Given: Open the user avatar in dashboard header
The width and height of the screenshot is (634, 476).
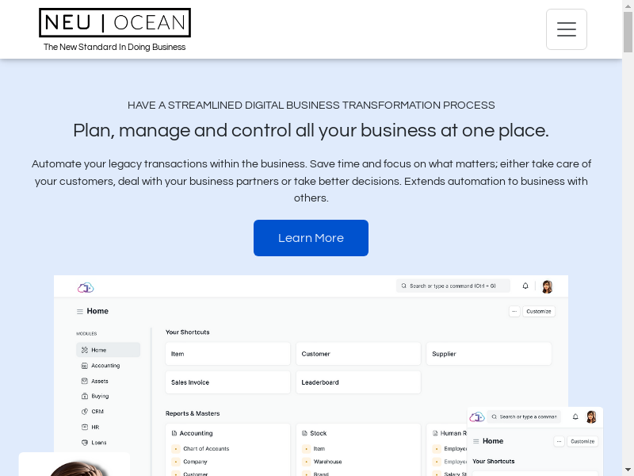Looking at the screenshot, I should (547, 286).
